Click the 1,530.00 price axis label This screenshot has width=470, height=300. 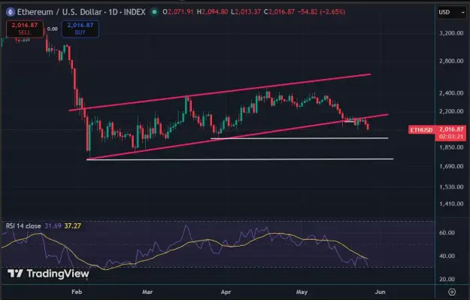(x=451, y=187)
